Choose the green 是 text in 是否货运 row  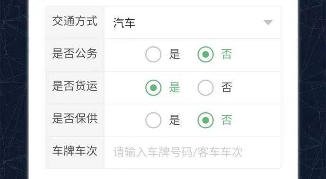pyautogui.click(x=174, y=88)
